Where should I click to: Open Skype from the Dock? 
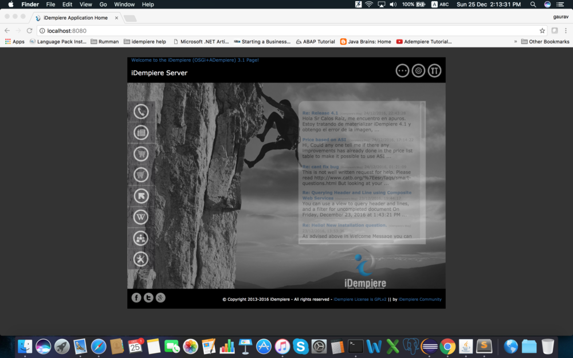(x=300, y=347)
